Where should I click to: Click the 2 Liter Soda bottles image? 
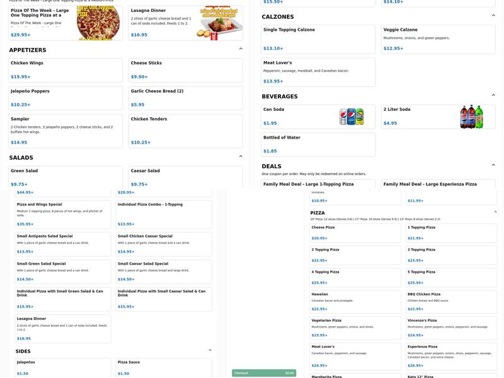(x=471, y=117)
